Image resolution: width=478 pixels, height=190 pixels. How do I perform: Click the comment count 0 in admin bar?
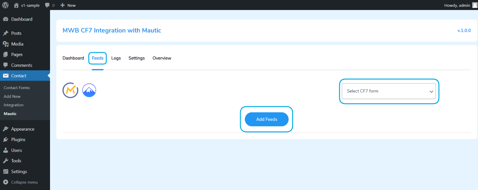[x=53, y=5]
